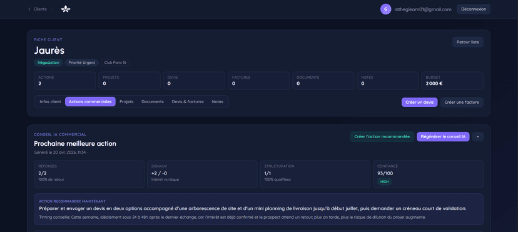Click the recommended action text about devis

253,209
